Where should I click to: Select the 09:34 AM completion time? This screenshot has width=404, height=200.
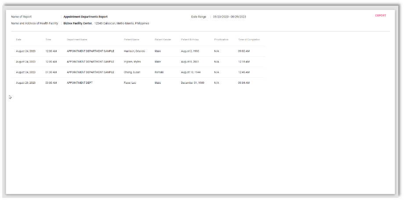tap(244, 83)
